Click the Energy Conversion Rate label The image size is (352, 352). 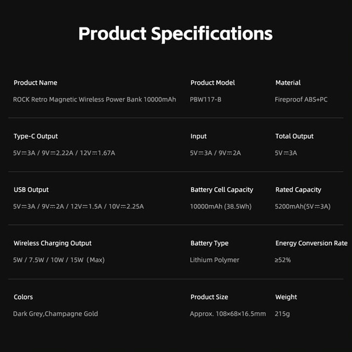coord(311,243)
